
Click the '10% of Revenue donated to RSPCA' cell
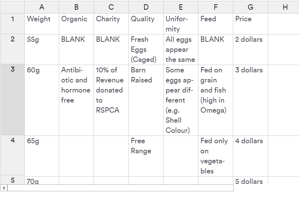tap(111, 100)
